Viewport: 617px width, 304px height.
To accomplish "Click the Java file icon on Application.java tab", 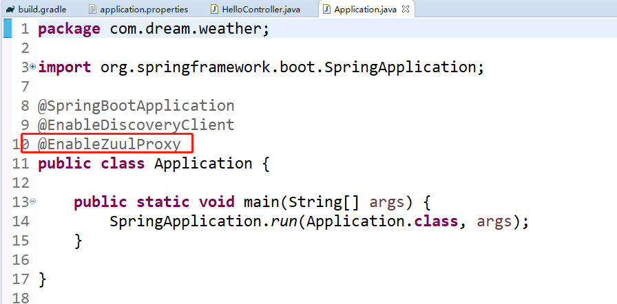I will (326, 9).
